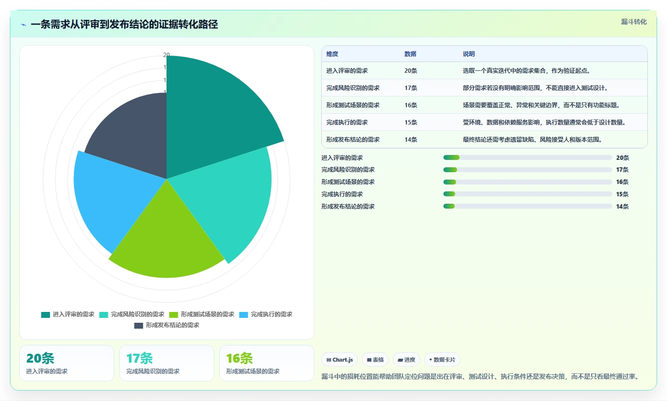Click the 14条 value in the table

click(411, 140)
